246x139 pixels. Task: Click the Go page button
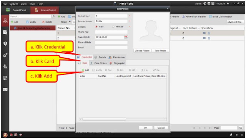[241, 128]
